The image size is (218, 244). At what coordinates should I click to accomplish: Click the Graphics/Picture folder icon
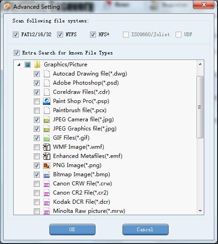click(37, 65)
